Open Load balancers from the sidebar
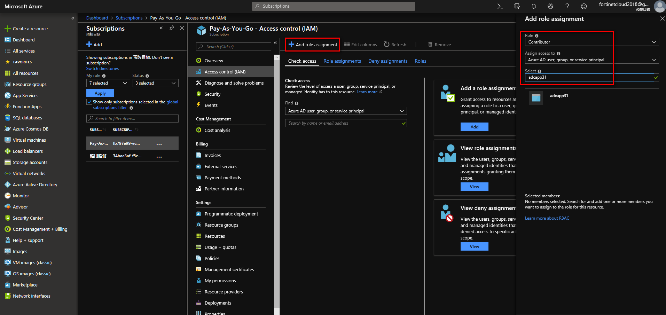 point(28,151)
